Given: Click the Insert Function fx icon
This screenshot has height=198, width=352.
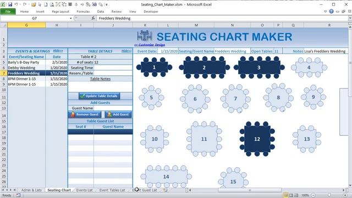Looking at the screenshot, I should point(93,18).
